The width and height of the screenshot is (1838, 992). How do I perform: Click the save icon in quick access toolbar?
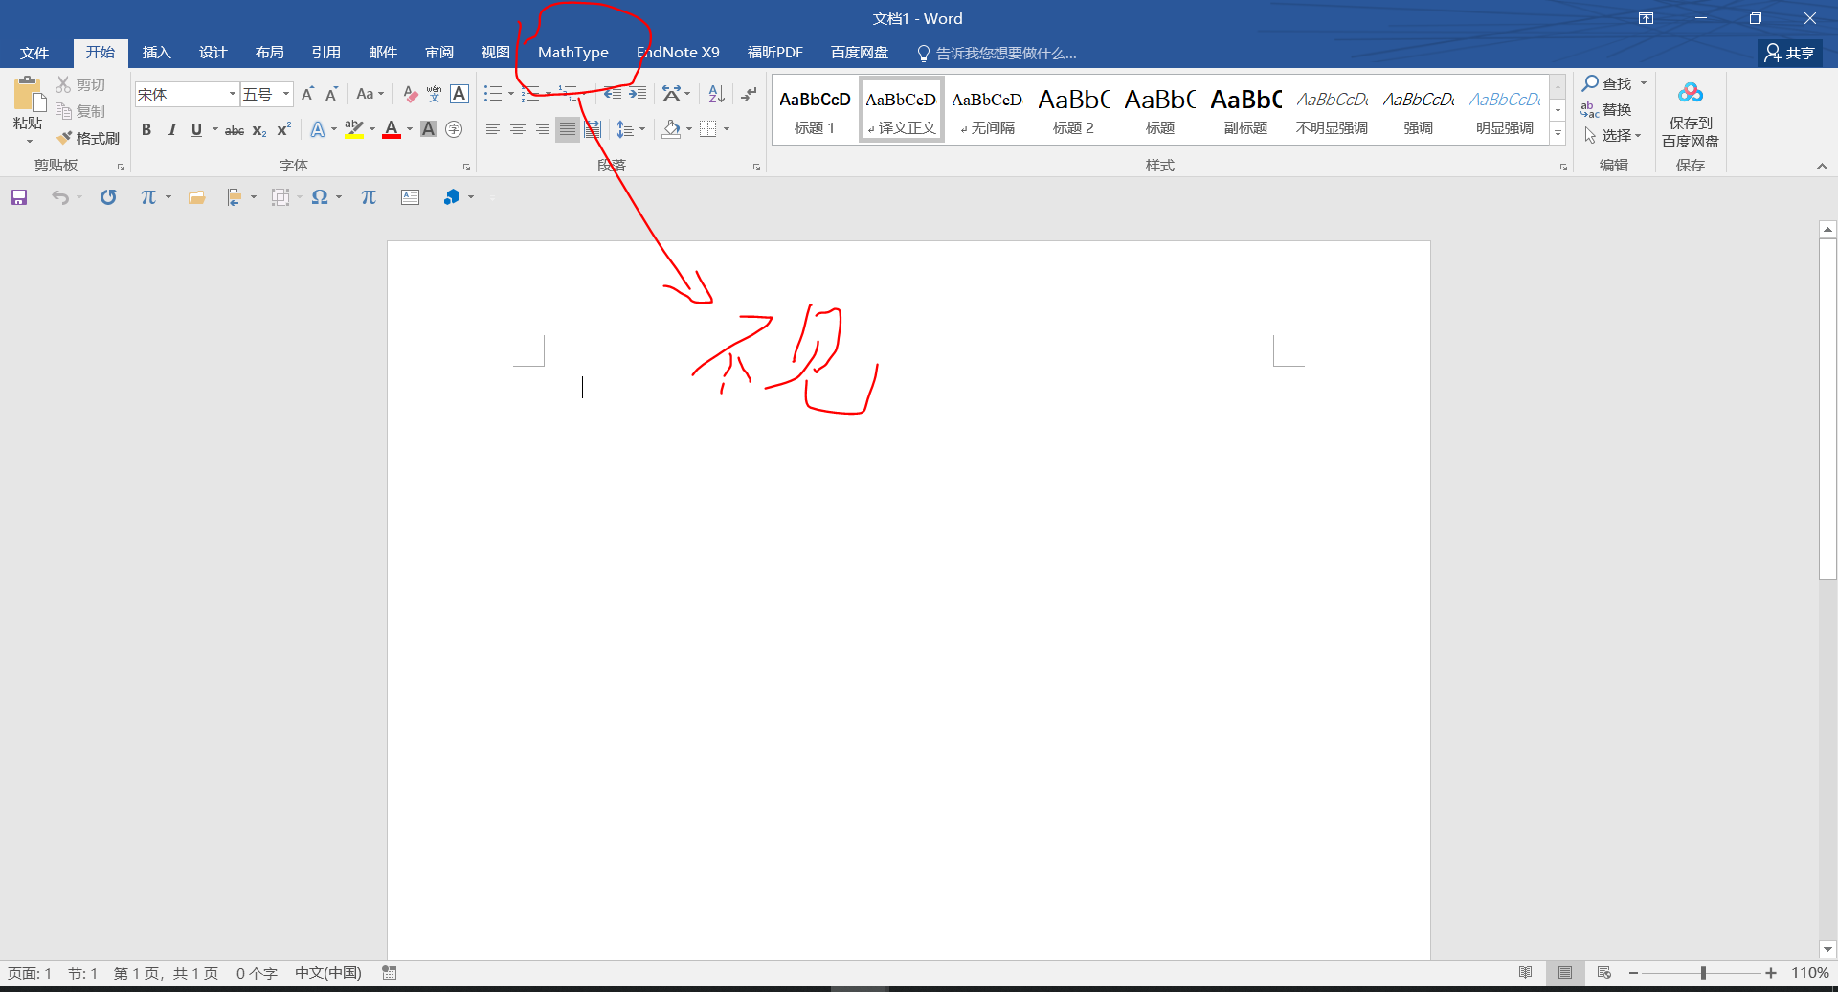(19, 197)
